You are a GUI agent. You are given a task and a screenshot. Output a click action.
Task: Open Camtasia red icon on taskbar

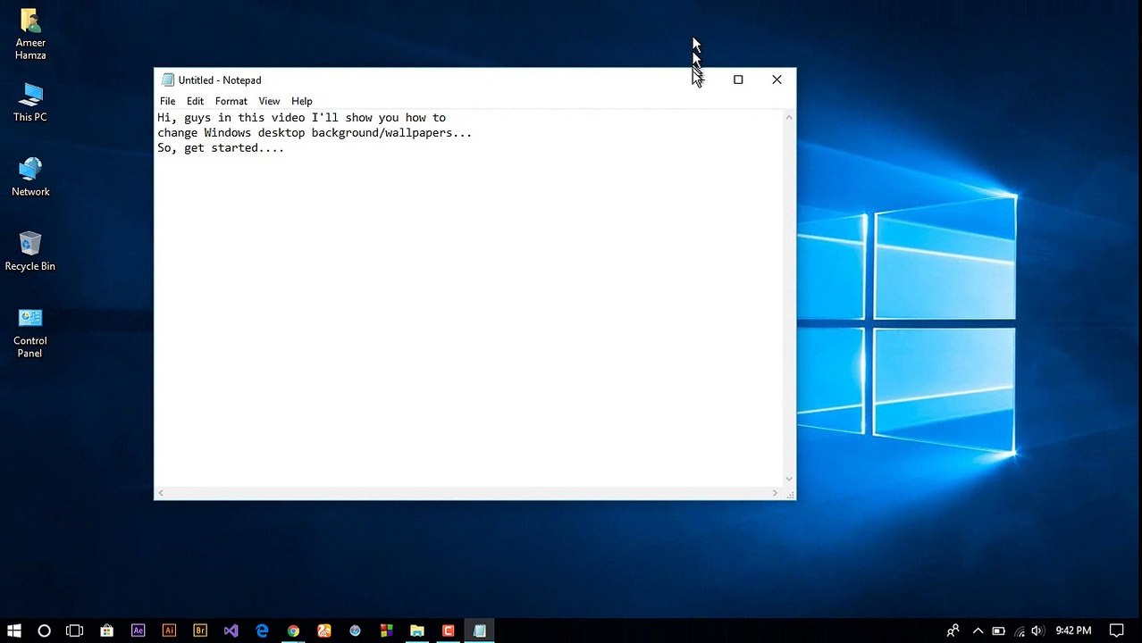pyautogui.click(x=449, y=630)
